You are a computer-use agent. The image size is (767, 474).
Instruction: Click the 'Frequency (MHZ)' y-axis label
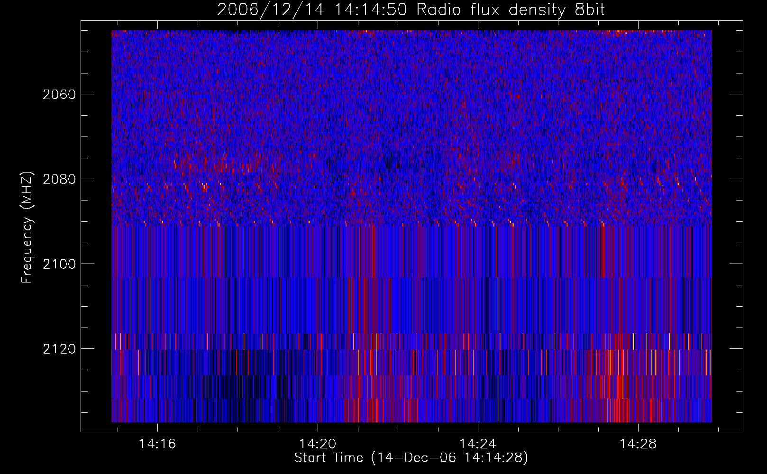coord(27,228)
